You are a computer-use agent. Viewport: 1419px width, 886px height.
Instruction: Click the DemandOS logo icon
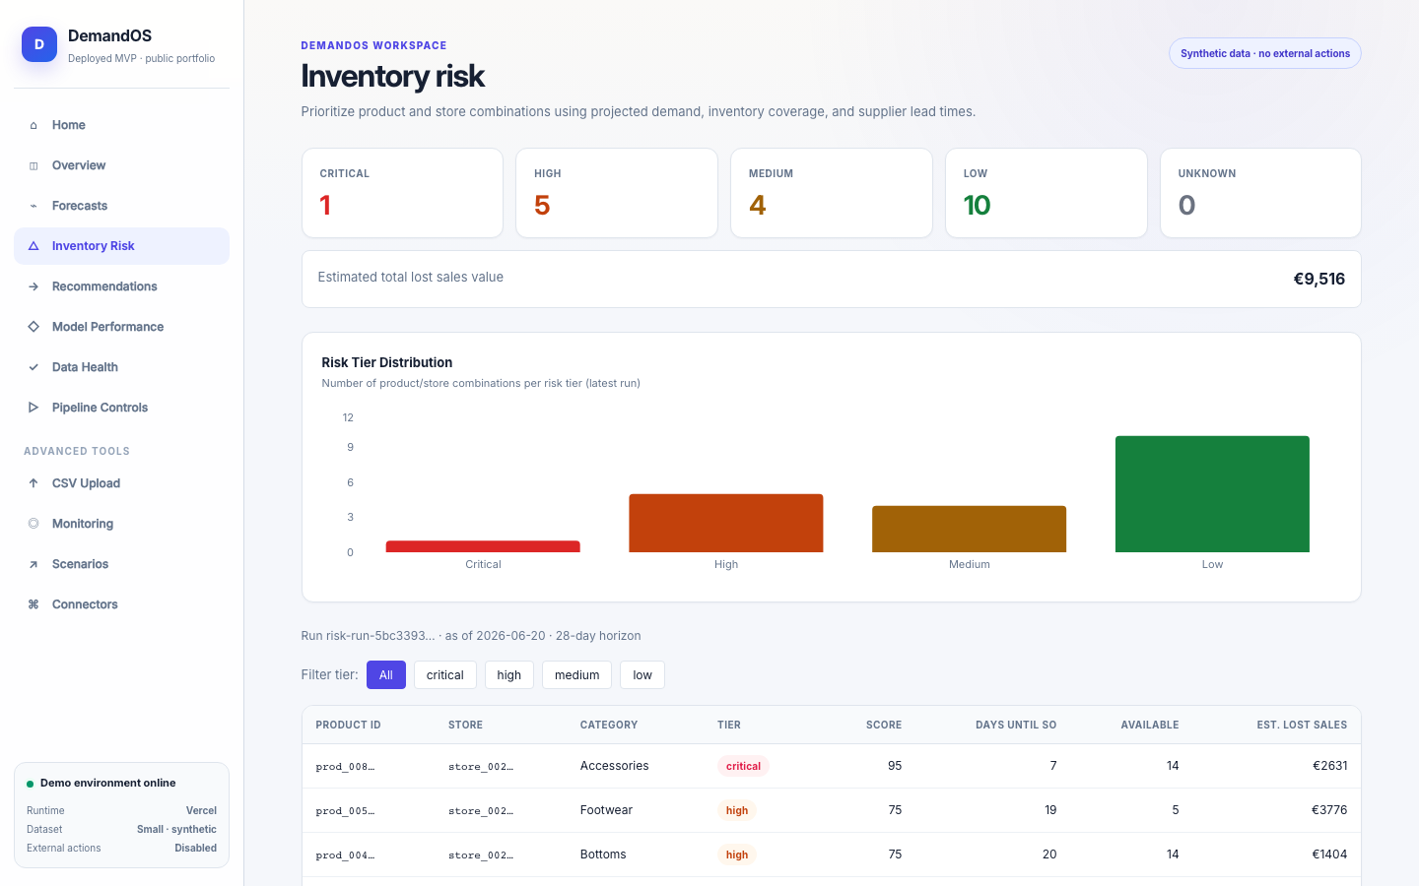[39, 44]
